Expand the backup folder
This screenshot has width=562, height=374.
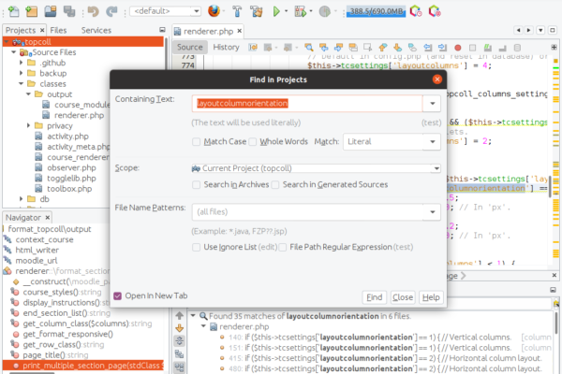point(21,73)
